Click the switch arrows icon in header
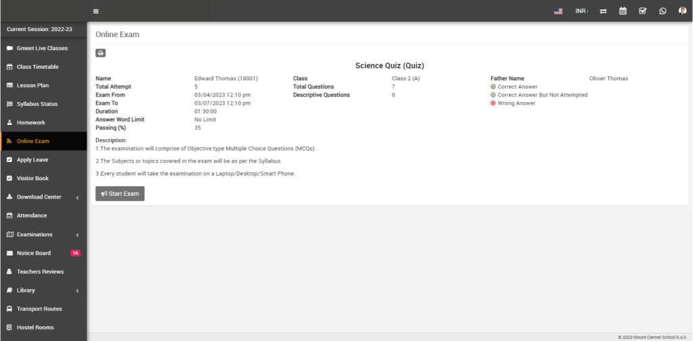This screenshot has height=341, width=693. tap(603, 11)
